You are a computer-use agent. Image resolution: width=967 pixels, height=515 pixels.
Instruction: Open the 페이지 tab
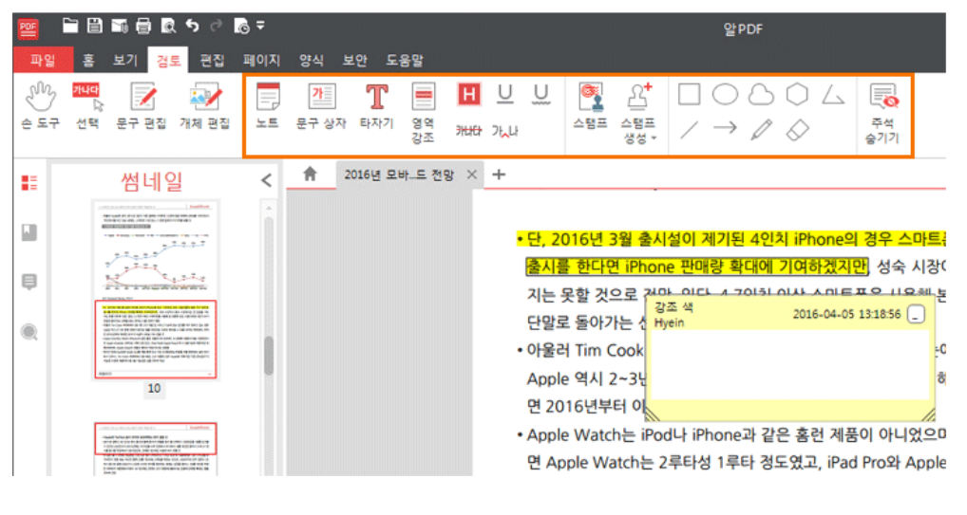[x=261, y=60]
